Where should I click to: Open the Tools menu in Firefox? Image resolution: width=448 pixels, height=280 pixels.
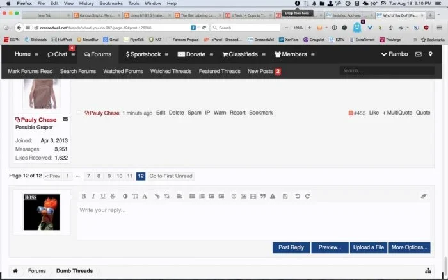coord(133,3)
